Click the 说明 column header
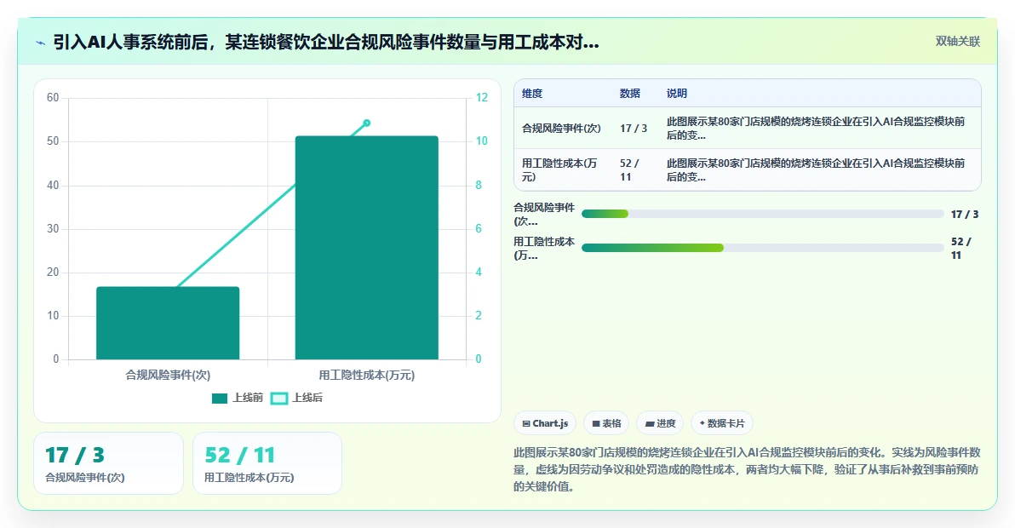 pyautogui.click(x=677, y=93)
